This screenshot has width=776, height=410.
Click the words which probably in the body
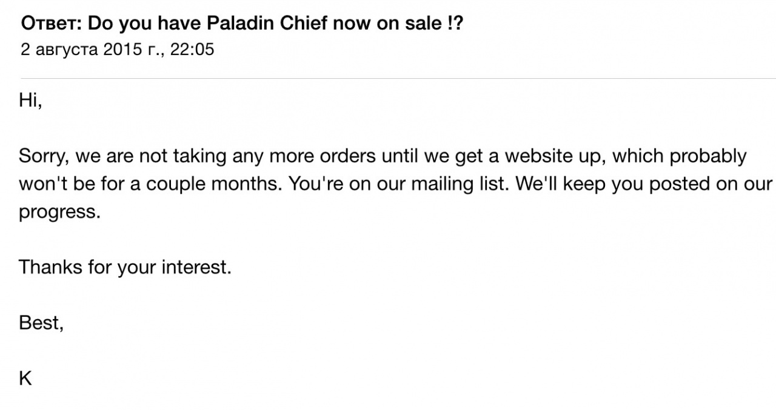pos(680,156)
